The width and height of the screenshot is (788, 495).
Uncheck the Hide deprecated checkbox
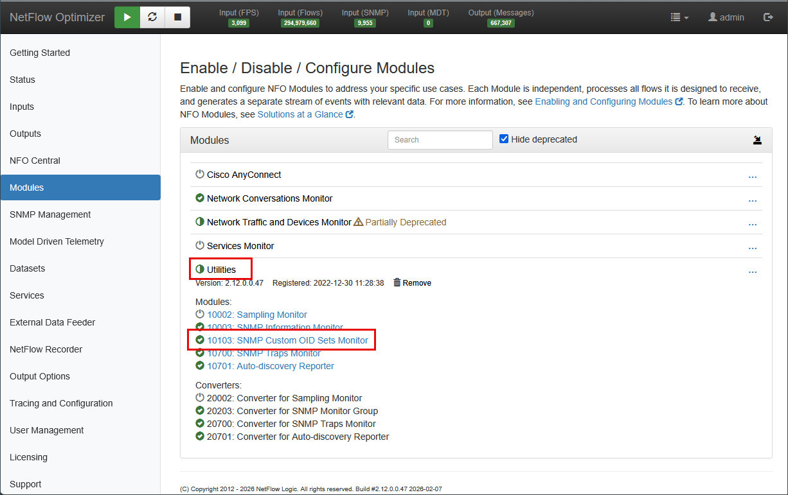pyautogui.click(x=505, y=139)
